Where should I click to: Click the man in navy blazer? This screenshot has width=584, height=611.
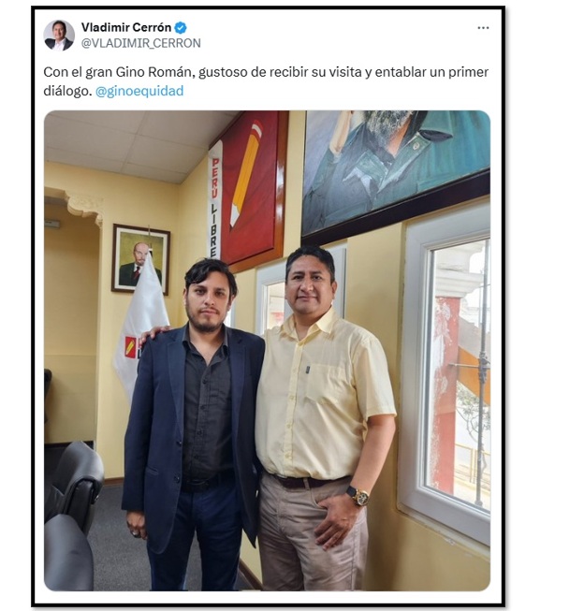click(x=193, y=425)
